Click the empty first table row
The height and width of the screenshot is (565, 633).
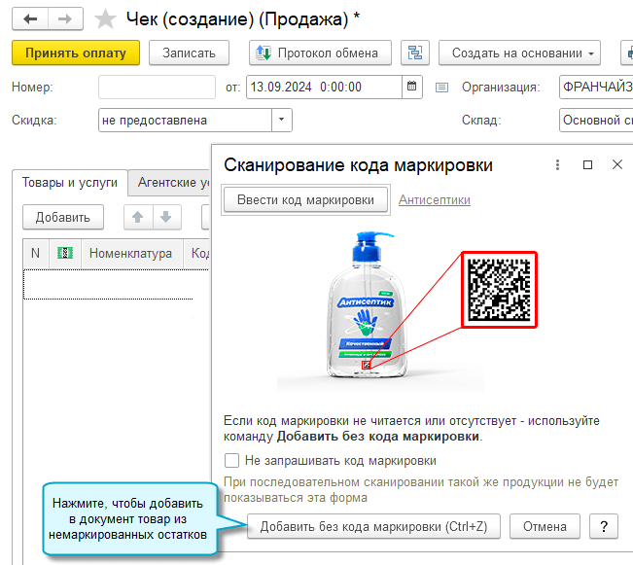(108, 285)
